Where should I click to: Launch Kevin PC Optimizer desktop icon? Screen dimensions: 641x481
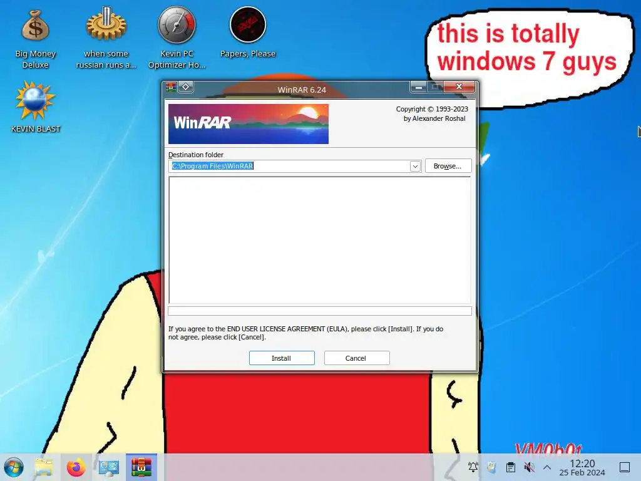click(177, 39)
